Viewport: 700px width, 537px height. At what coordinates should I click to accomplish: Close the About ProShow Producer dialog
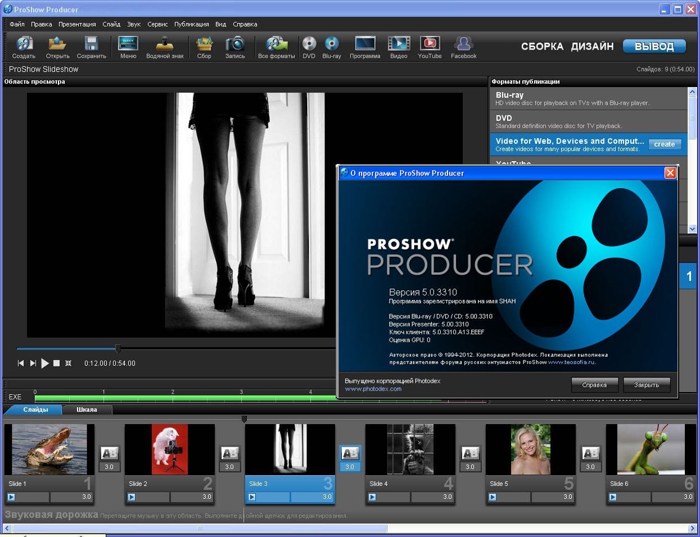[670, 173]
